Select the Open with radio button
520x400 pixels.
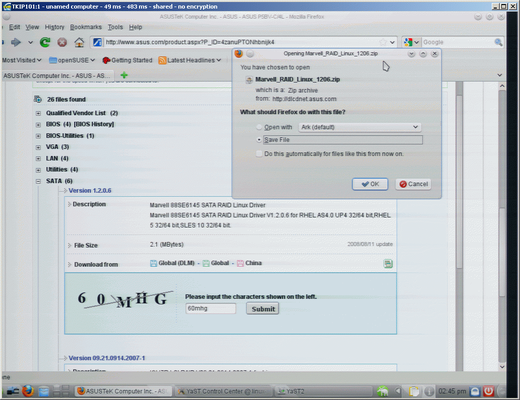tap(259, 127)
